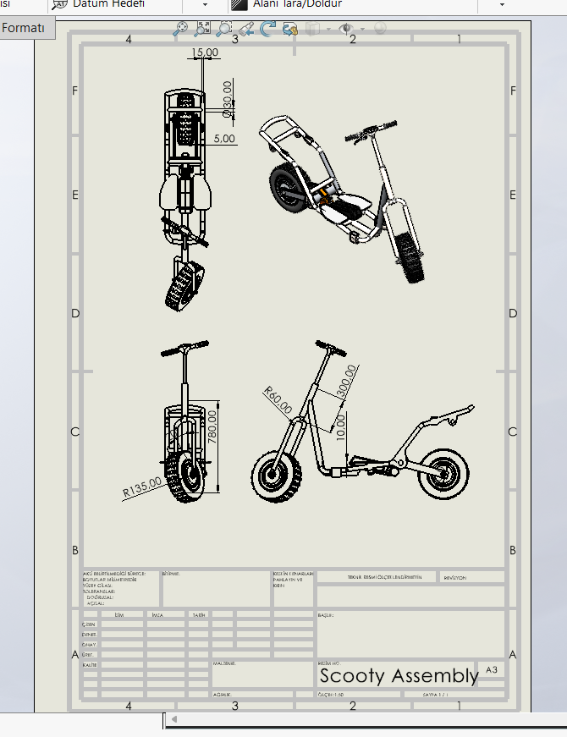Click the magnifier with expanding corner arrows
The image size is (567, 737).
pyautogui.click(x=202, y=28)
